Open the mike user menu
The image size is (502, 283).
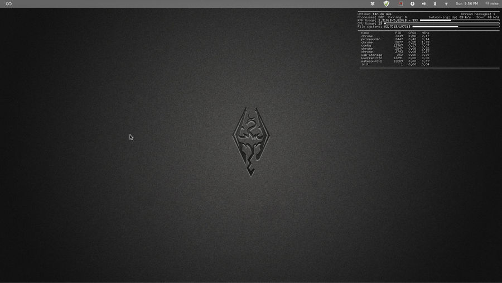492,3
